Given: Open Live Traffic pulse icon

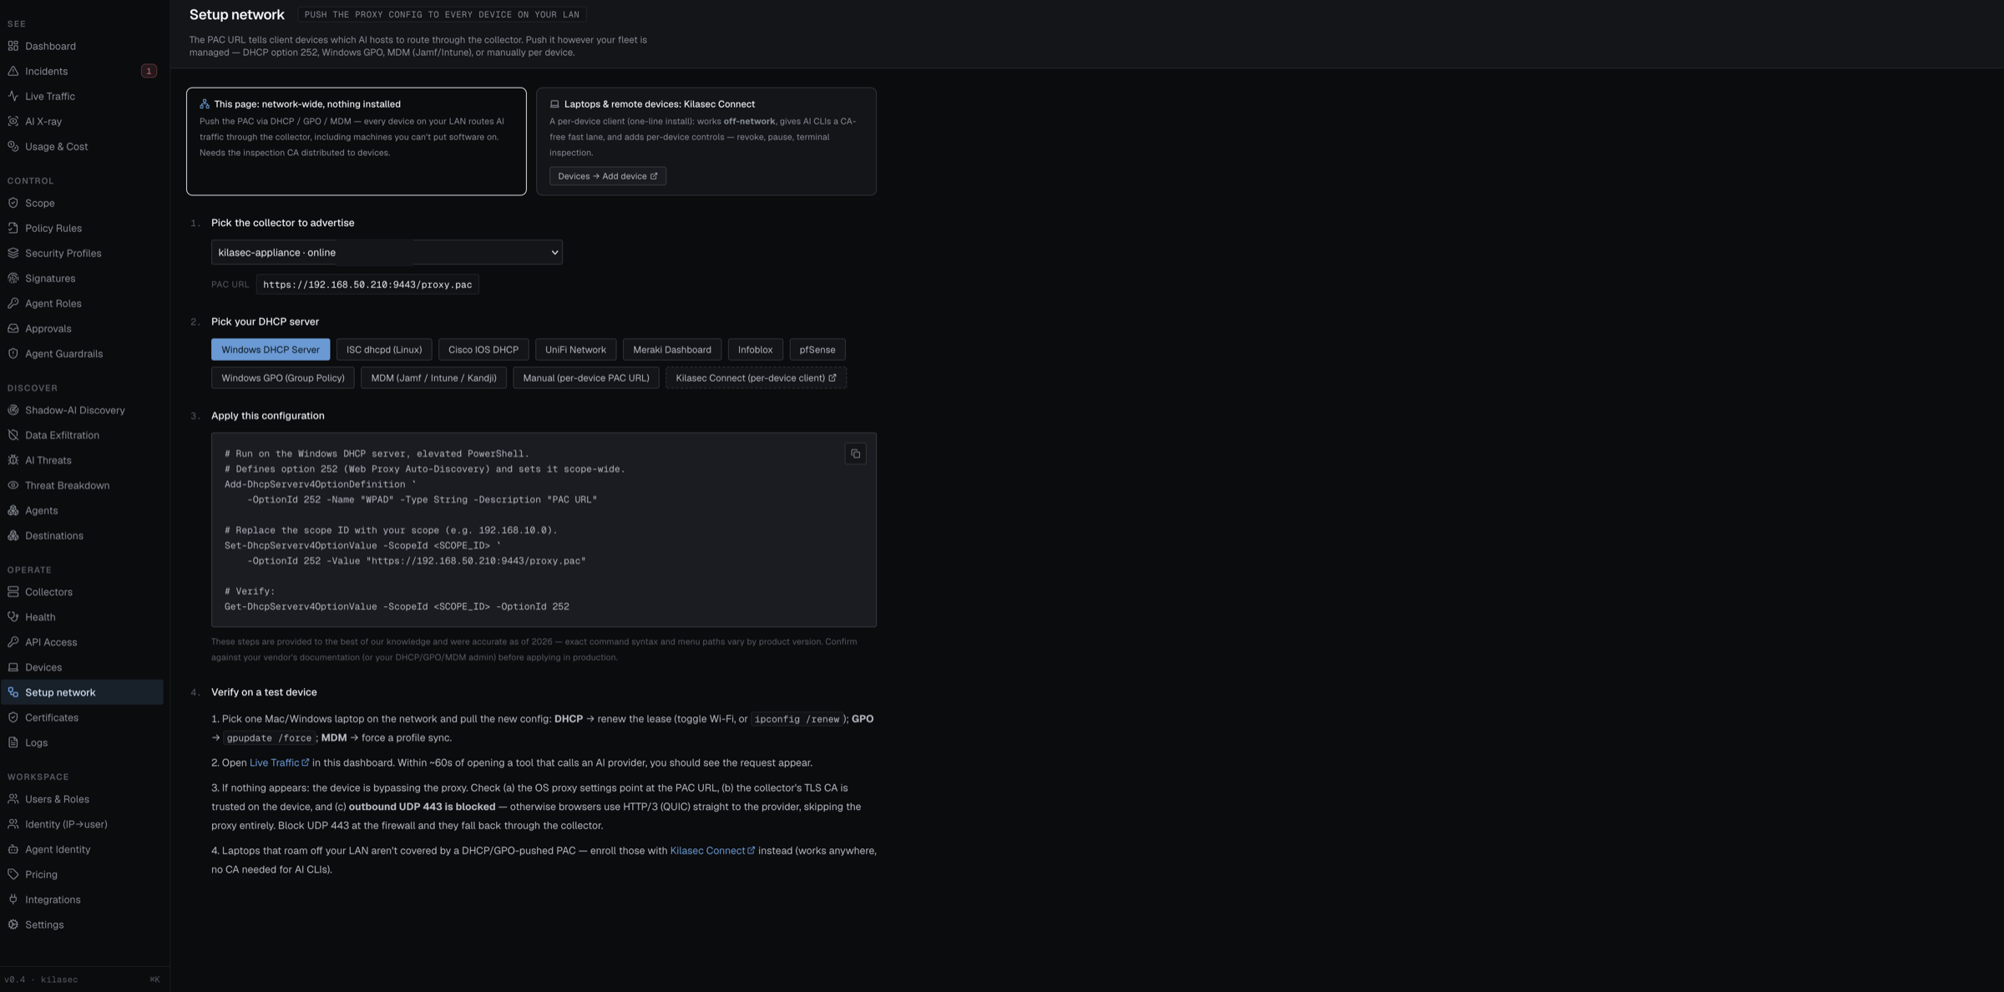Looking at the screenshot, I should tap(13, 96).
